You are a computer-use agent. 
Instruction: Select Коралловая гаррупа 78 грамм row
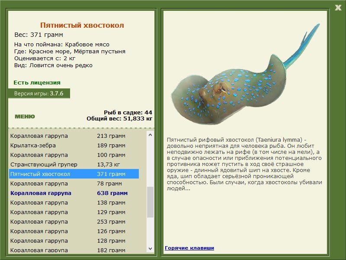[74, 183]
